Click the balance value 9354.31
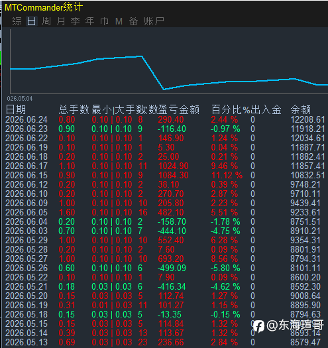 point(305,241)
